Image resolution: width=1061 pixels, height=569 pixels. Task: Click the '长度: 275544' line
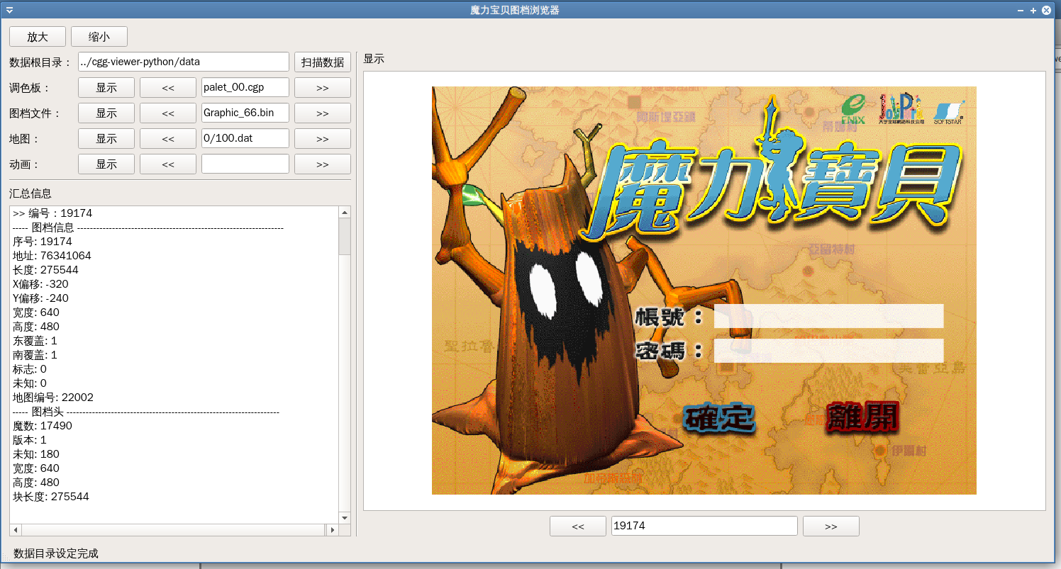pyautogui.click(x=45, y=270)
